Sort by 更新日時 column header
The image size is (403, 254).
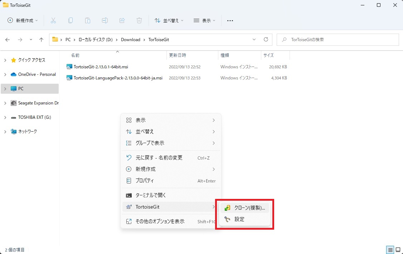click(177, 55)
